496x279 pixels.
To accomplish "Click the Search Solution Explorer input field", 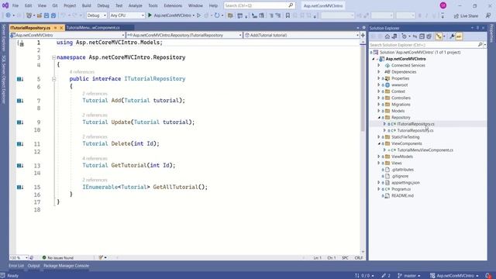I will (423, 45).
